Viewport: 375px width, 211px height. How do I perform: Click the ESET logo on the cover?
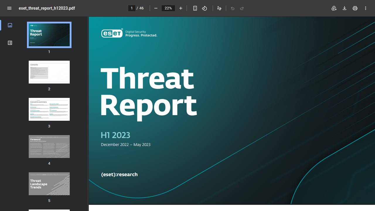[x=112, y=33]
